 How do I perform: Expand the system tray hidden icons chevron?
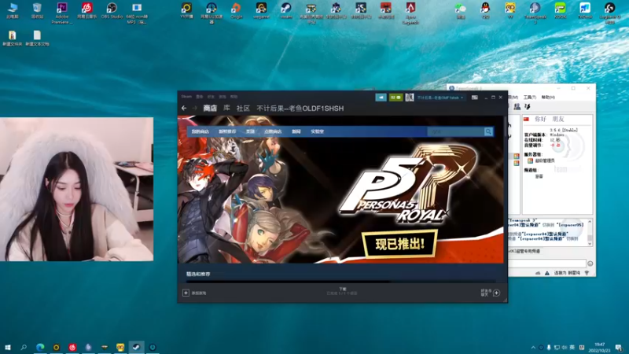533,348
